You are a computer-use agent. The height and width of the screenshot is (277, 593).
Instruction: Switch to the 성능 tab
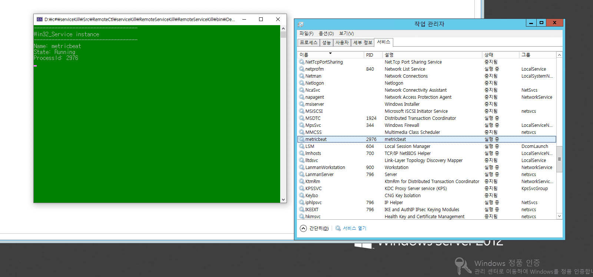click(326, 43)
